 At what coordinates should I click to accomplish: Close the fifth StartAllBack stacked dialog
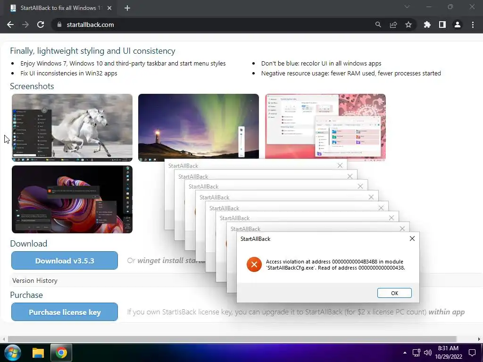pyautogui.click(x=381, y=208)
